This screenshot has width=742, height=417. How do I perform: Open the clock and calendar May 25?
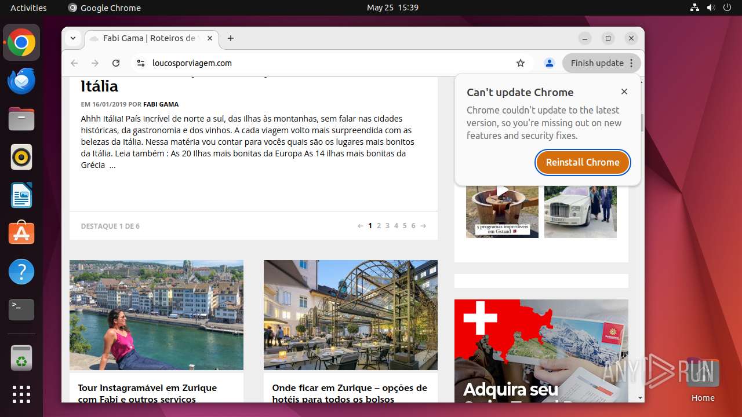click(x=392, y=8)
